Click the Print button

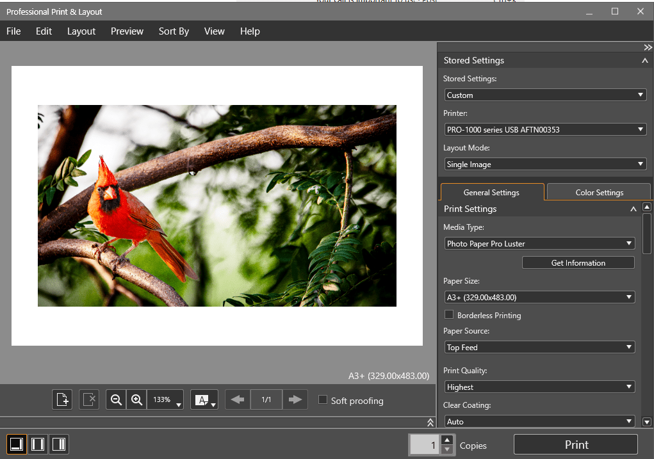pyautogui.click(x=576, y=444)
